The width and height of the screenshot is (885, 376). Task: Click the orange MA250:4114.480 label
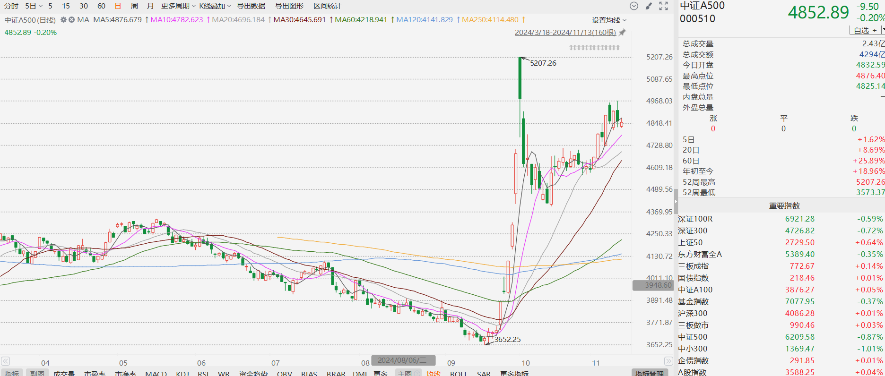click(x=490, y=20)
